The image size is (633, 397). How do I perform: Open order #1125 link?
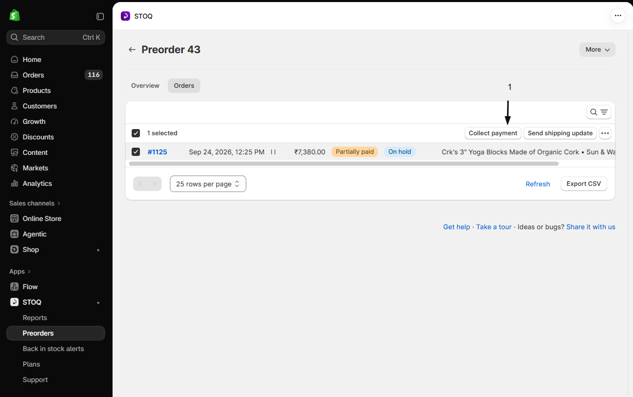click(x=157, y=152)
